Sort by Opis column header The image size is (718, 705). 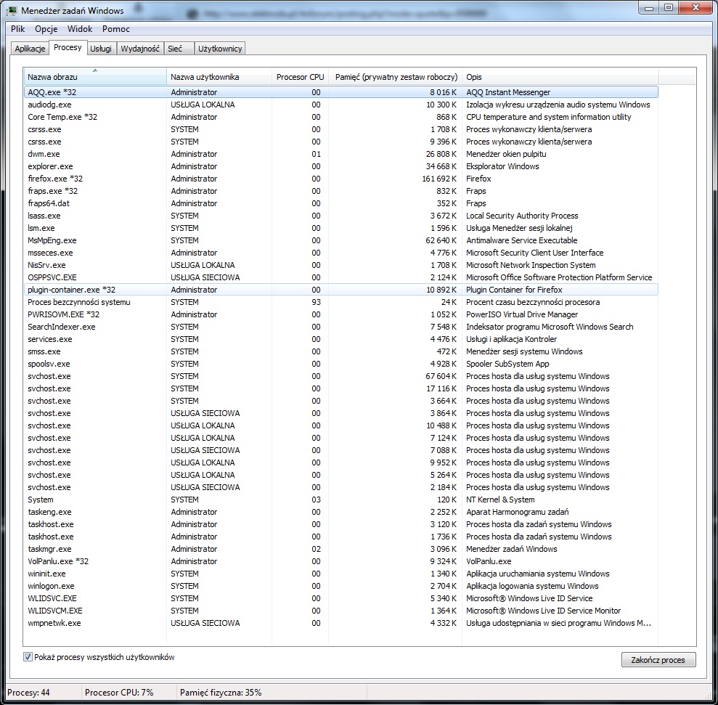pos(560,77)
